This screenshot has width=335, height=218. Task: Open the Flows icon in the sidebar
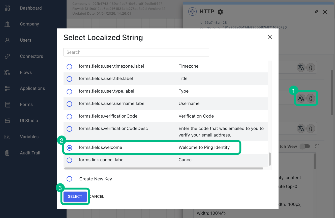(x=7, y=72)
